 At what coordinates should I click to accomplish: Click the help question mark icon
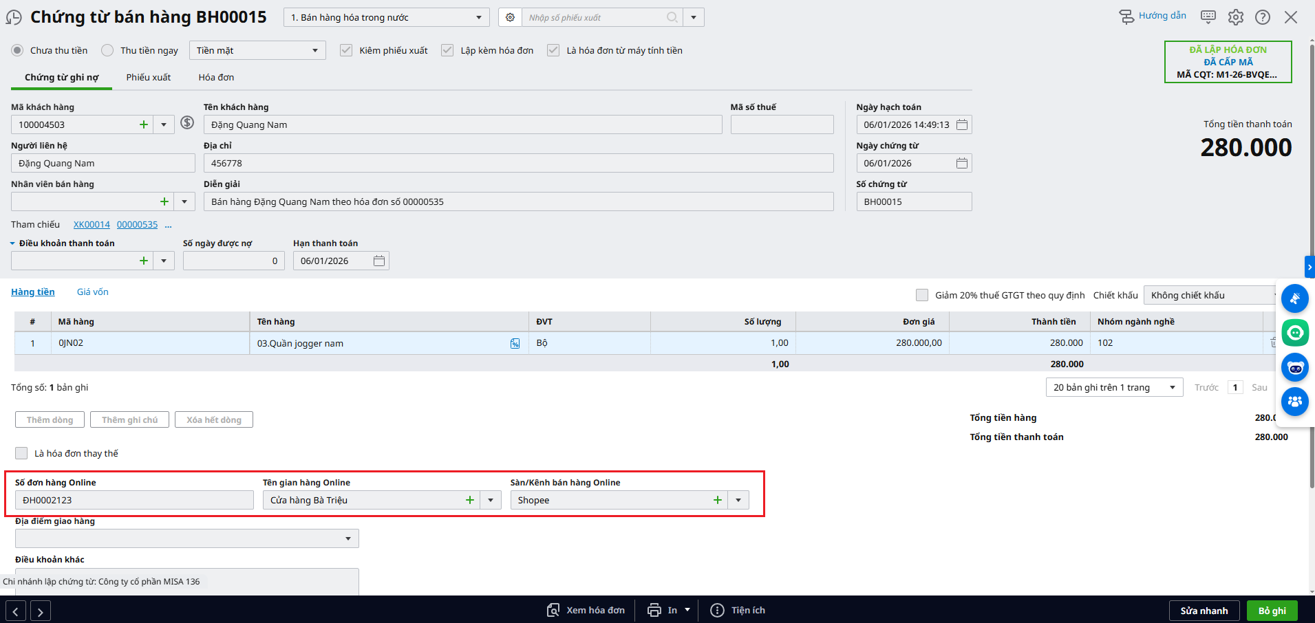tap(1262, 17)
